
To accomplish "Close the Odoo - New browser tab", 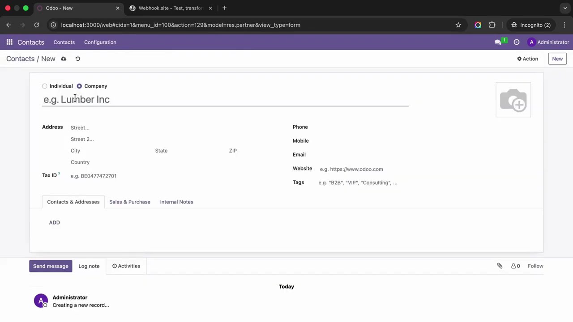I will [x=118, y=8].
